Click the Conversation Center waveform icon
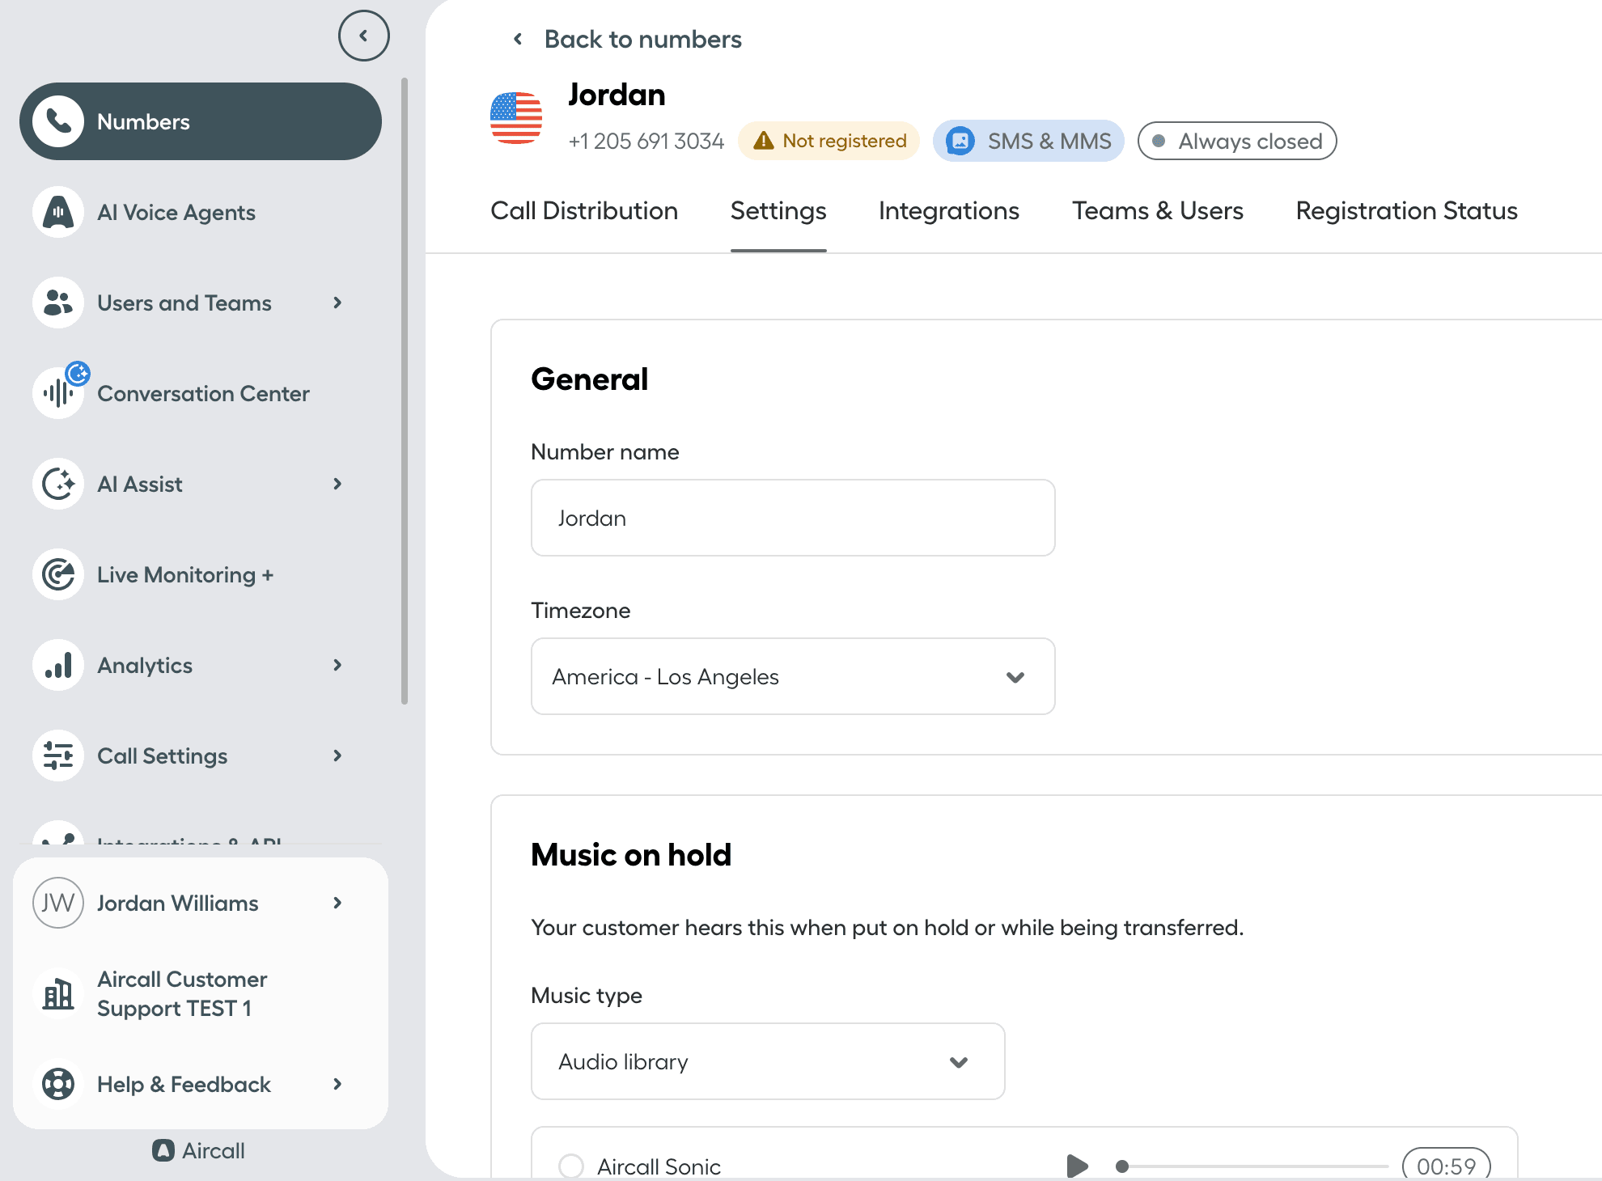Image resolution: width=1602 pixels, height=1181 pixels. [58, 393]
